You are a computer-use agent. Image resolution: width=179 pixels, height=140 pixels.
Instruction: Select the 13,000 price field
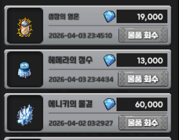coord(142,60)
